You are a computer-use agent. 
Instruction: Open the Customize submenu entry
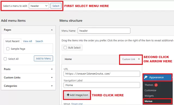150,90
